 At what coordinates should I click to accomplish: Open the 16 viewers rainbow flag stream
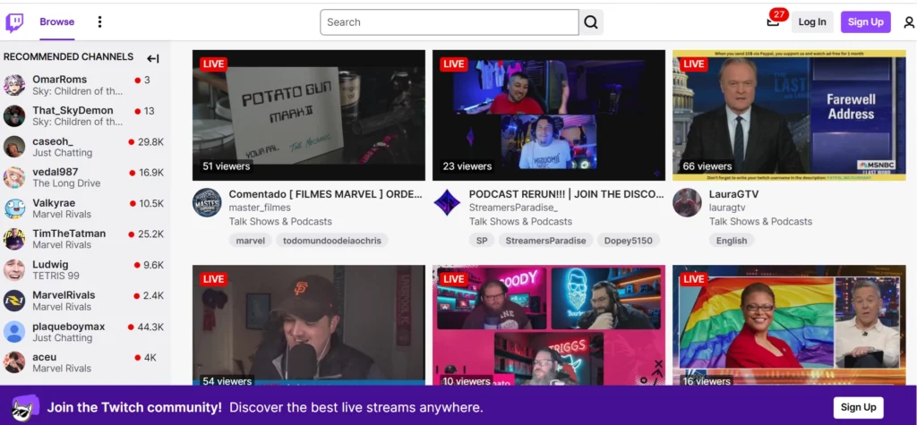789,325
